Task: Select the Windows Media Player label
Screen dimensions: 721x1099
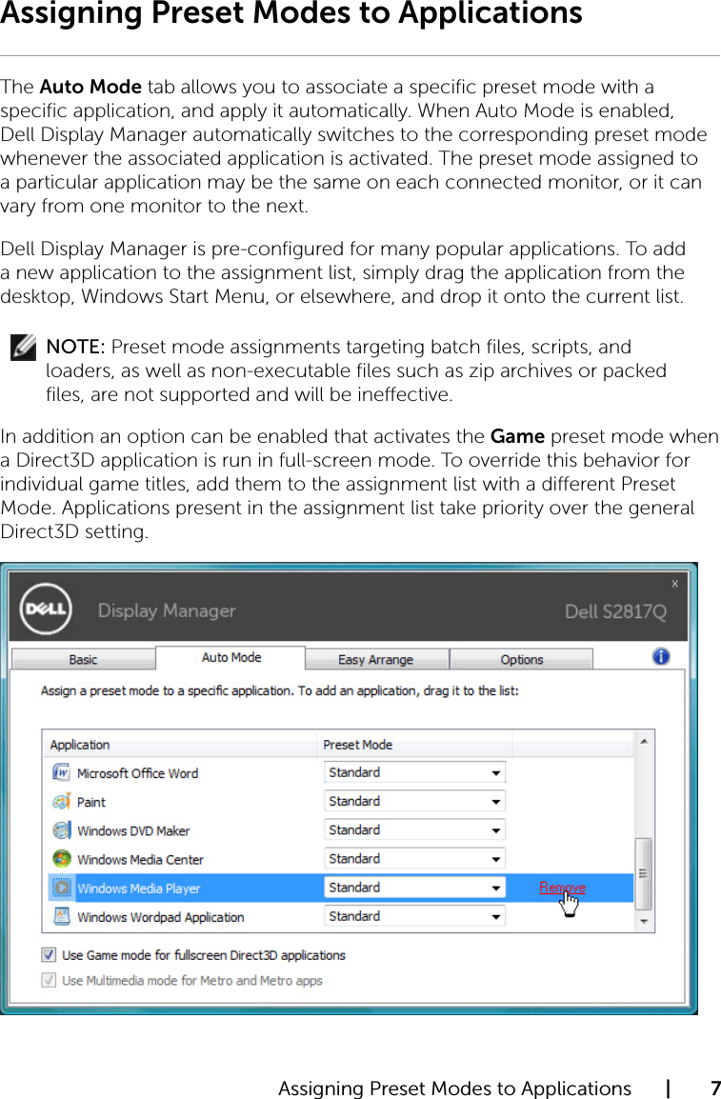Action: [139, 888]
